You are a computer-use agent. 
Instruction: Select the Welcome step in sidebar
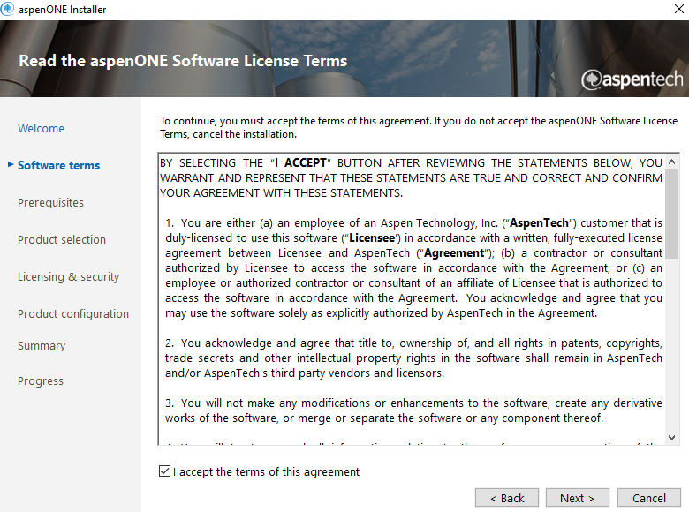(x=41, y=128)
